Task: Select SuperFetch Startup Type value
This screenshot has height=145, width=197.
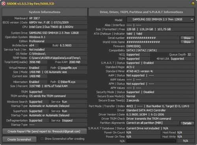Action: (49, 115)
